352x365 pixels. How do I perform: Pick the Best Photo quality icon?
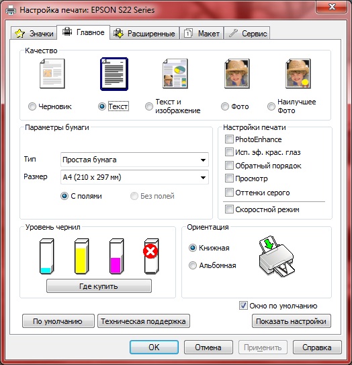click(x=298, y=73)
